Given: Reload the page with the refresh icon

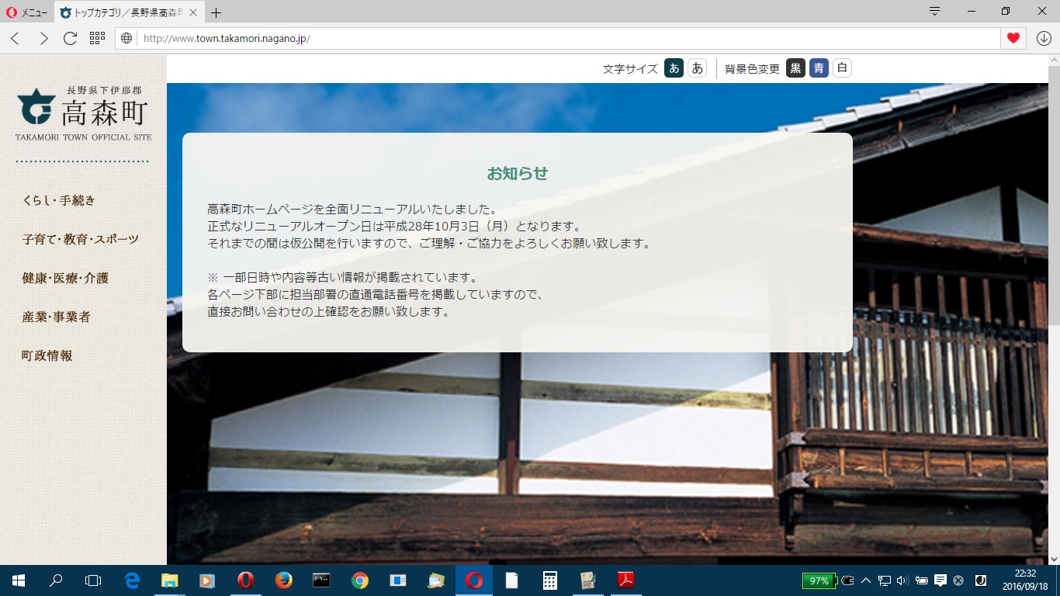Looking at the screenshot, I should pos(70,38).
